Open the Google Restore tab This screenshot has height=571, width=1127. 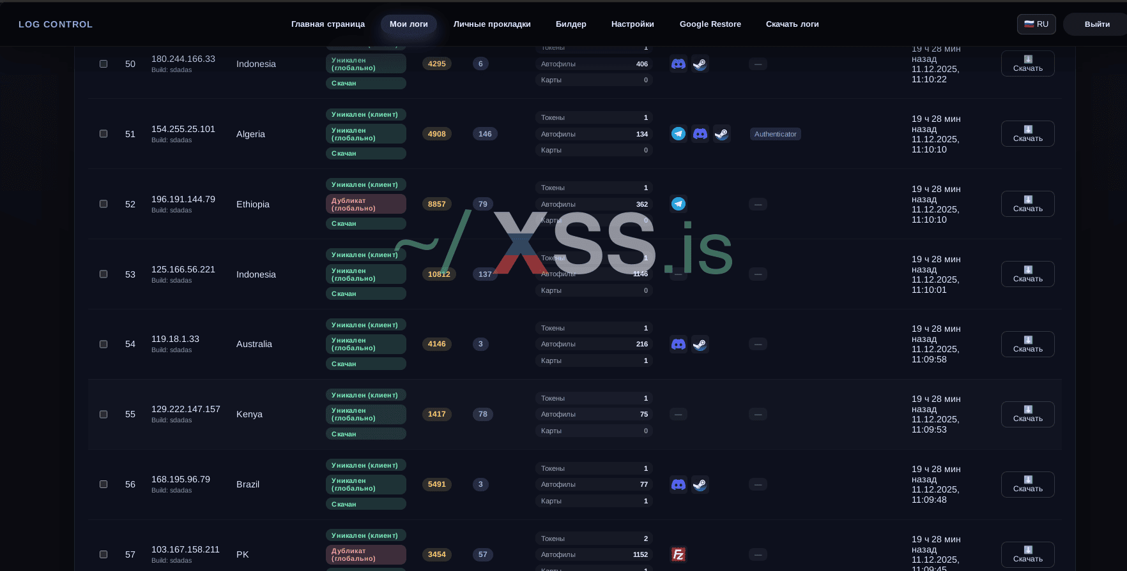[710, 24]
